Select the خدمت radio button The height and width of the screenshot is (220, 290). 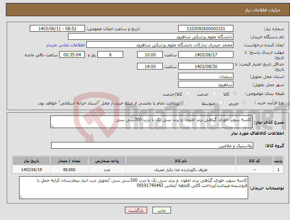(x=214, y=93)
